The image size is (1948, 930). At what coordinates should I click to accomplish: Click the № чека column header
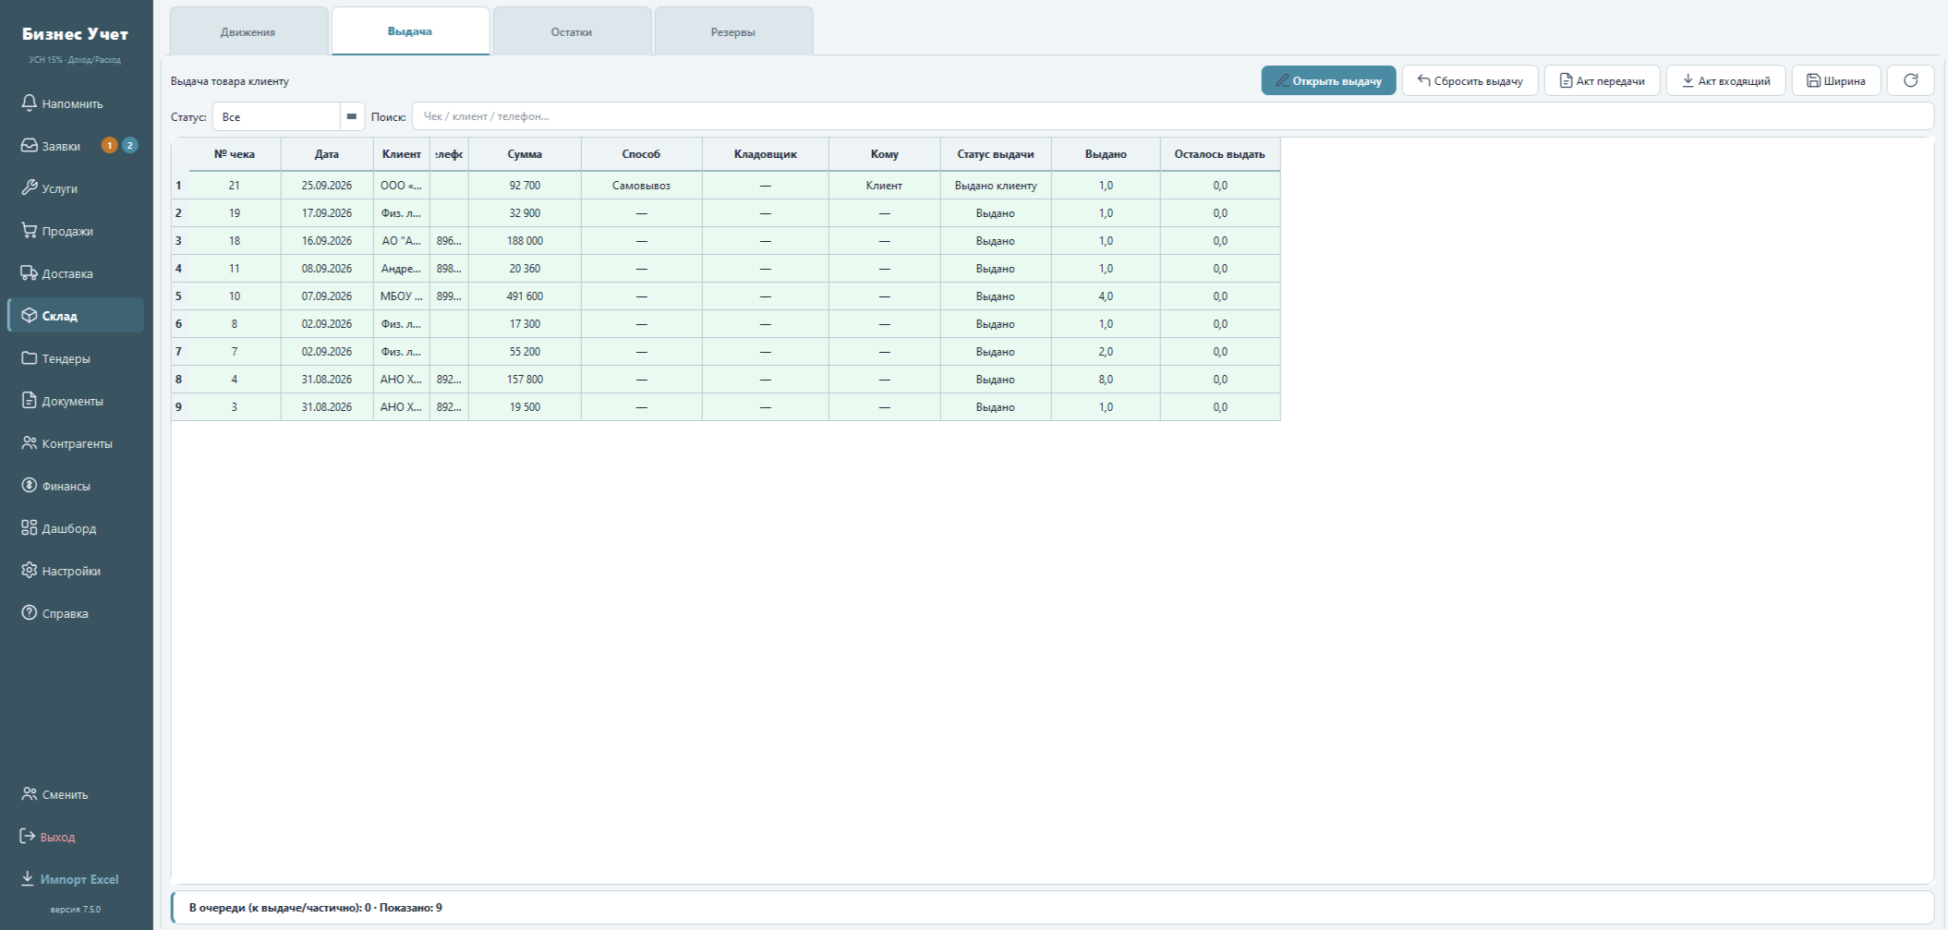pos(235,154)
